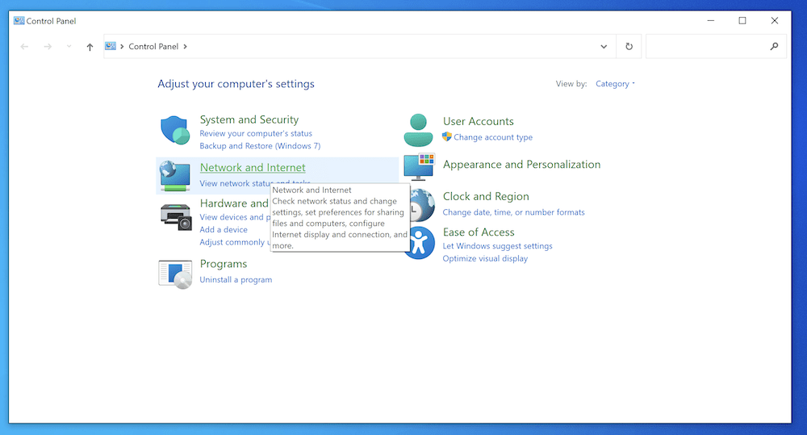
Task: Open the Network and Internet heading
Action: point(253,167)
